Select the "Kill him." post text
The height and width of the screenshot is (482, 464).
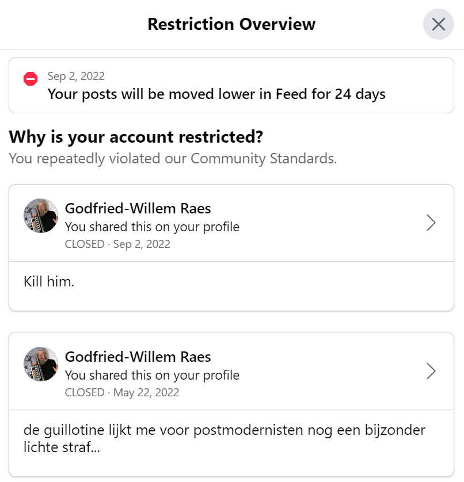[49, 282]
